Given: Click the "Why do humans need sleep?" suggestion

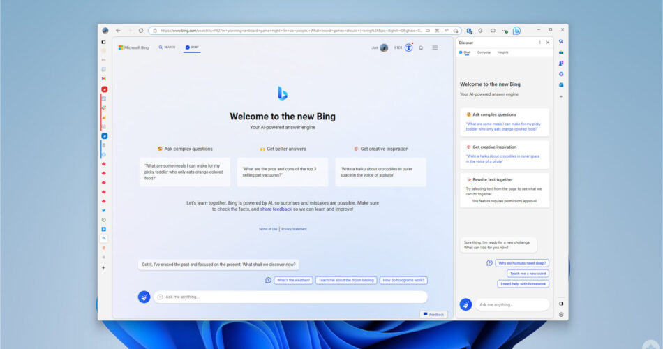Looking at the screenshot, I should (521, 263).
